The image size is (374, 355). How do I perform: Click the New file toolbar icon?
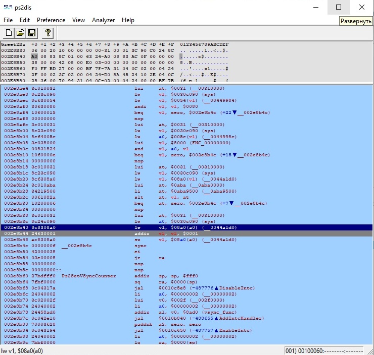coord(9,33)
